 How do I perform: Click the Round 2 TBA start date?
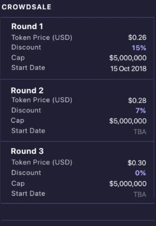pos(140,132)
